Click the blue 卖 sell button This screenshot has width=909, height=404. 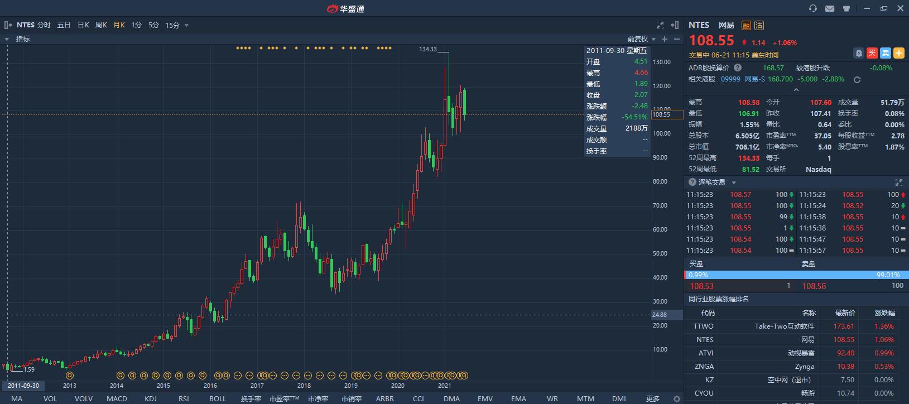[886, 53]
